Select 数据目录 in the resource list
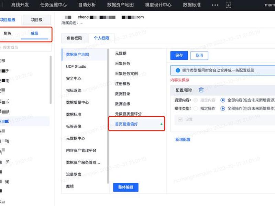This screenshot has height=206, width=275. pos(138,94)
